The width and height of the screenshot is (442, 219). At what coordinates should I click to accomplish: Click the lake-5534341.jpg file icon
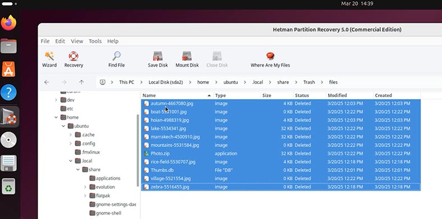tap(146, 128)
